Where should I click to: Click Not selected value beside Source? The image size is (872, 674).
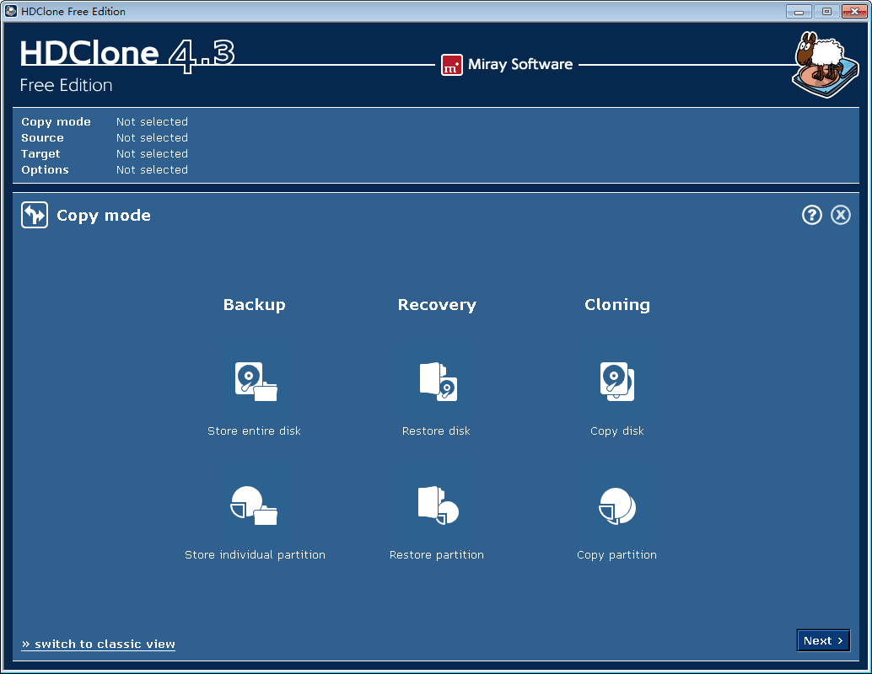[152, 138]
